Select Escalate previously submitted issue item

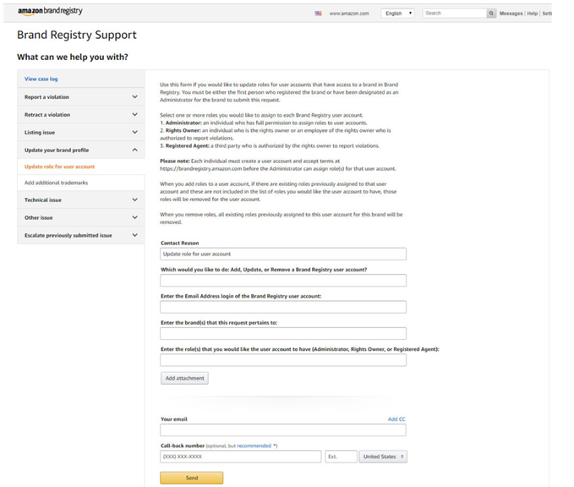[80, 235]
